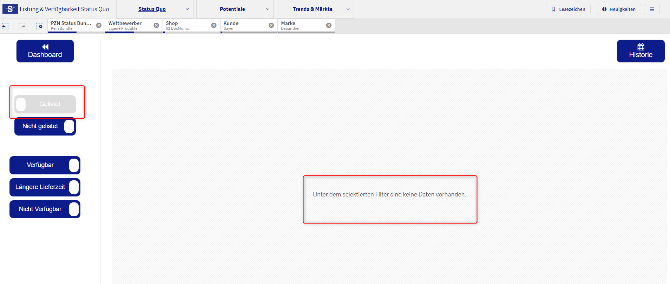This screenshot has width=670, height=284.
Task: Toggle the Gelistet switch
Action: pyautogui.click(x=45, y=104)
